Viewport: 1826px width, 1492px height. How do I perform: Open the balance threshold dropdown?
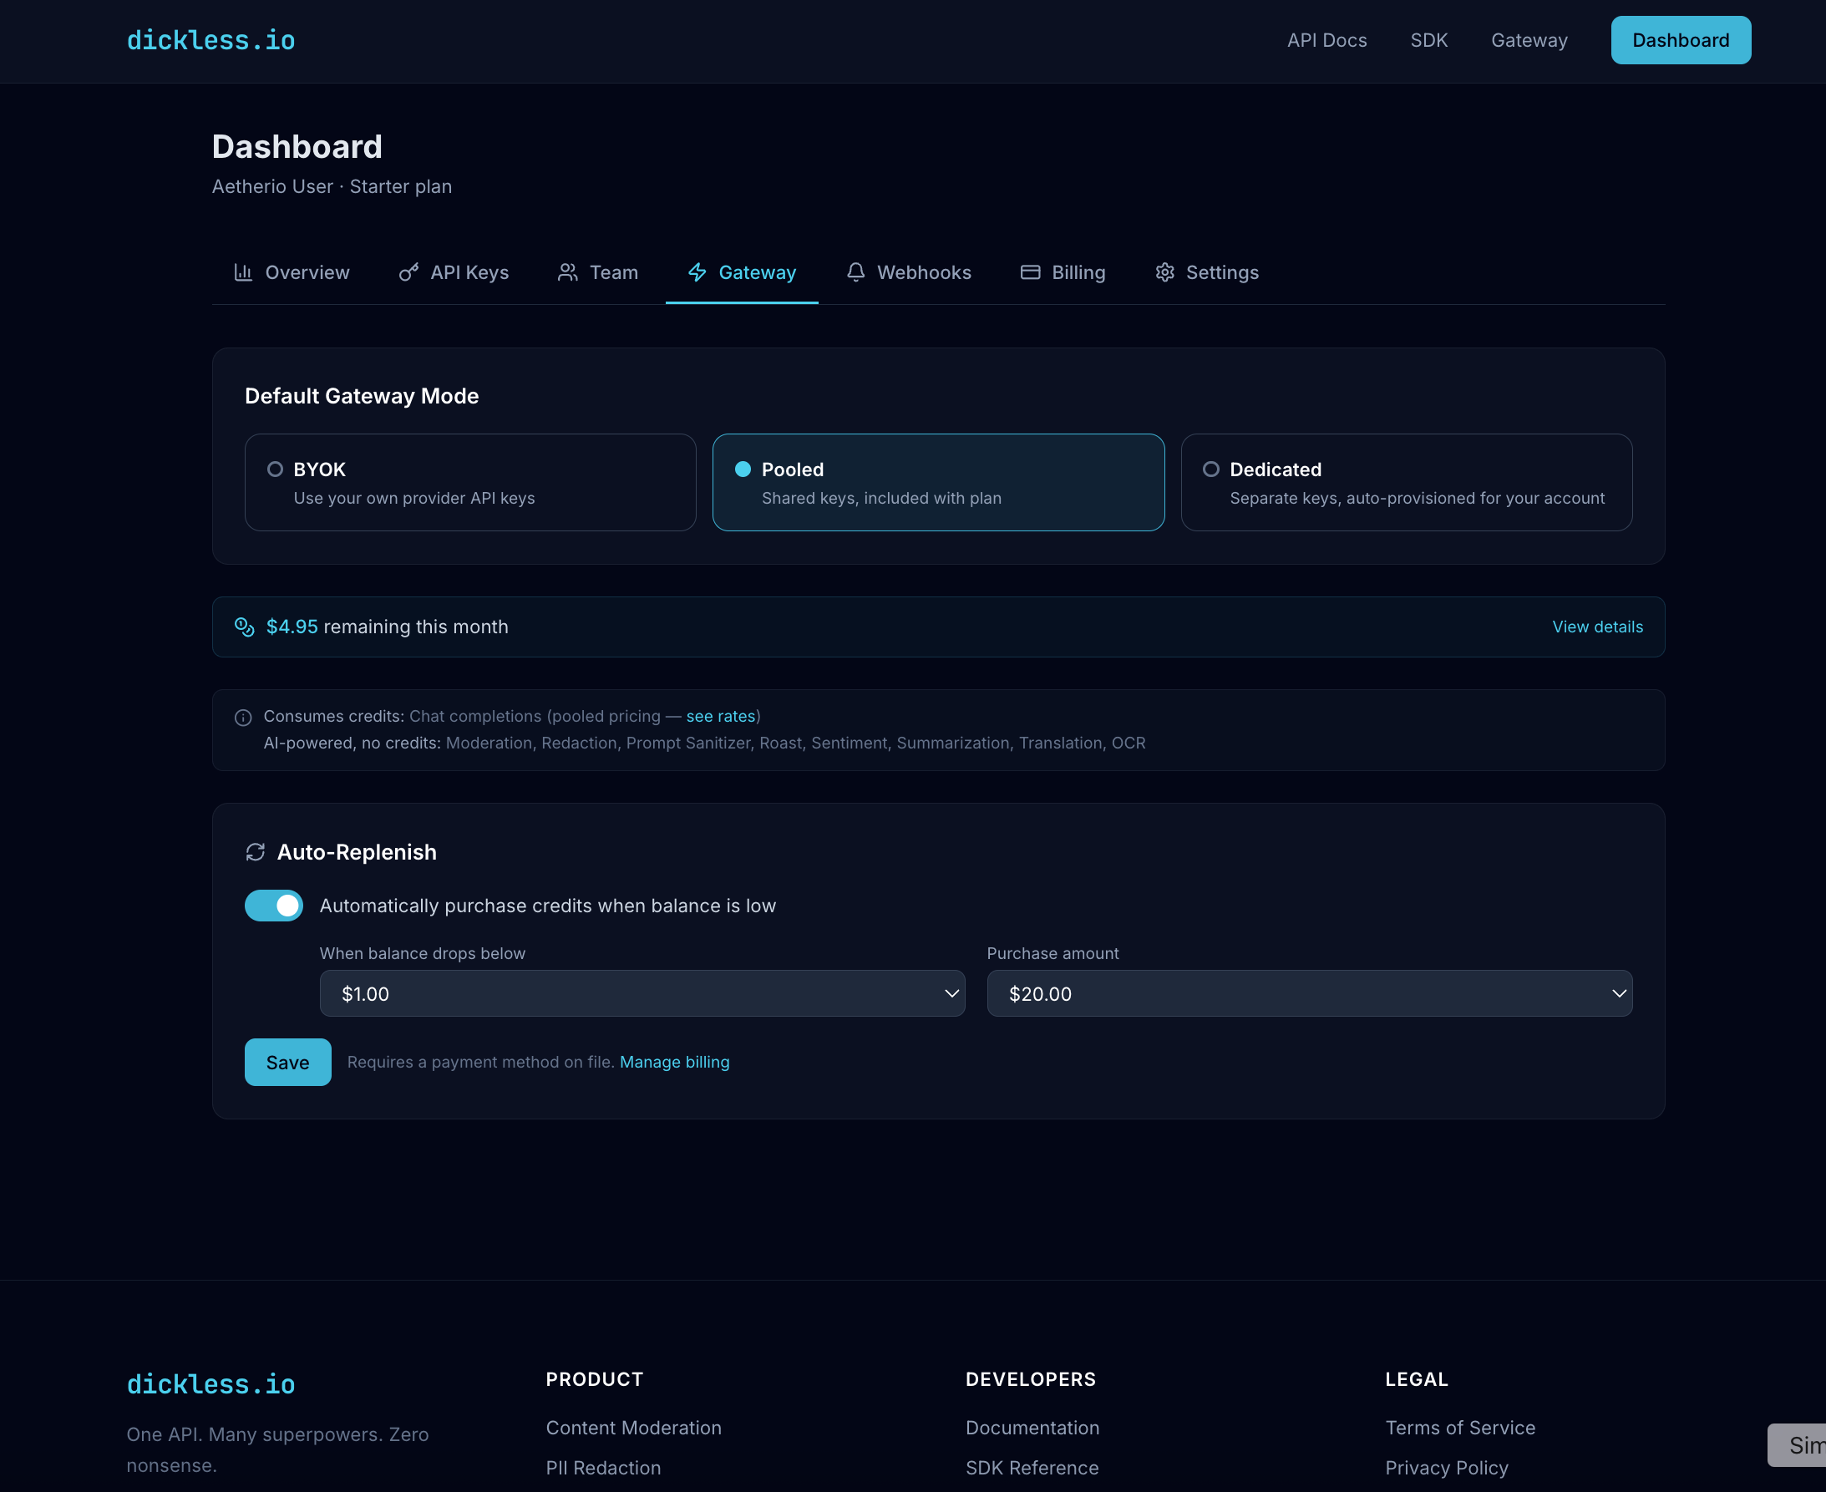pyautogui.click(x=641, y=993)
